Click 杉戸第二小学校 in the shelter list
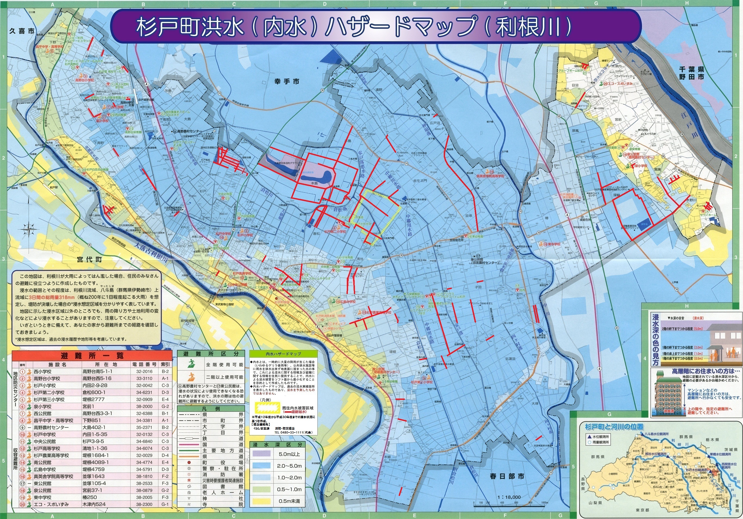 (49, 392)
